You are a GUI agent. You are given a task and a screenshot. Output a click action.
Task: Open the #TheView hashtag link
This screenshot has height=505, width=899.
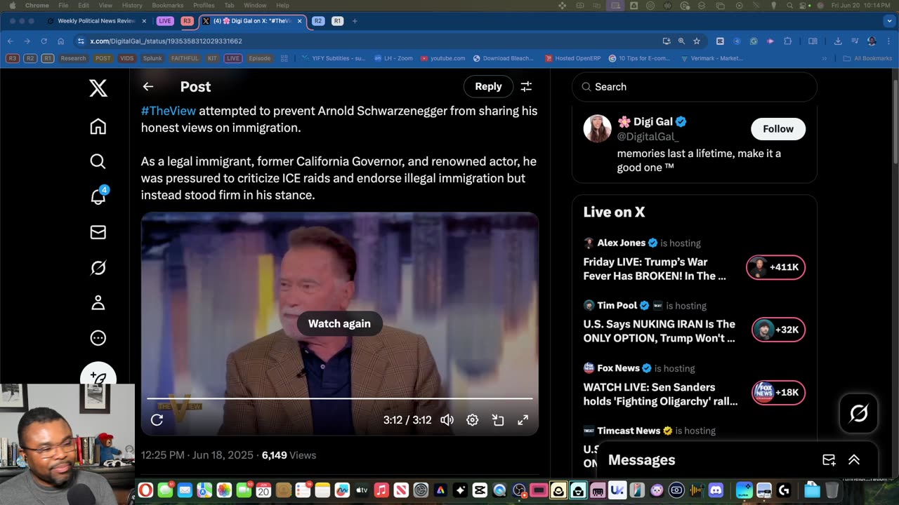pos(169,111)
